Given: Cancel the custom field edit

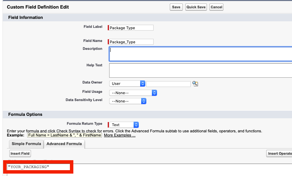Looking at the screenshot, I should point(216,7).
